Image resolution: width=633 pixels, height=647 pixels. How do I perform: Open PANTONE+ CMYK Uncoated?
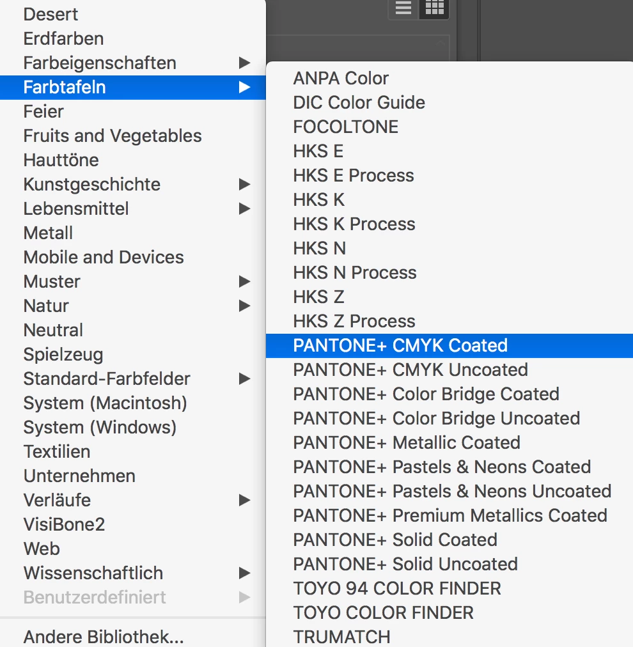click(449, 370)
